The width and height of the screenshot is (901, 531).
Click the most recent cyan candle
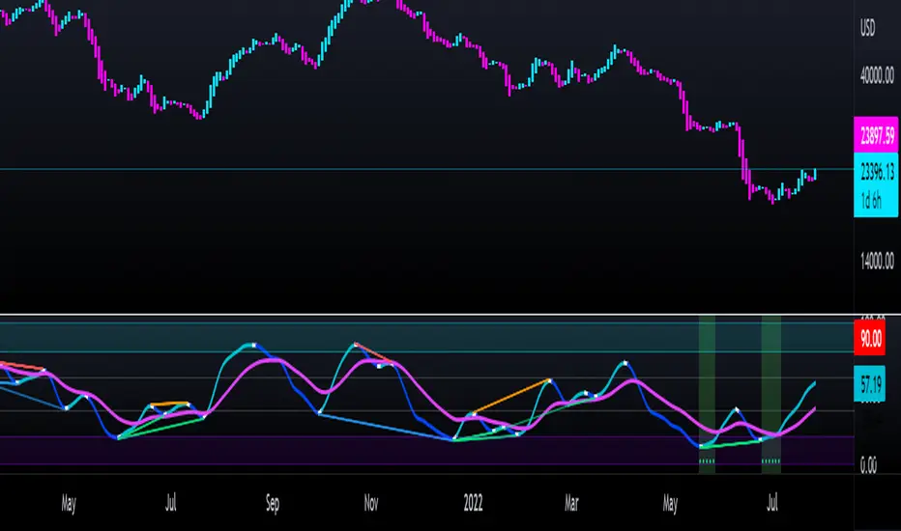[x=815, y=174]
